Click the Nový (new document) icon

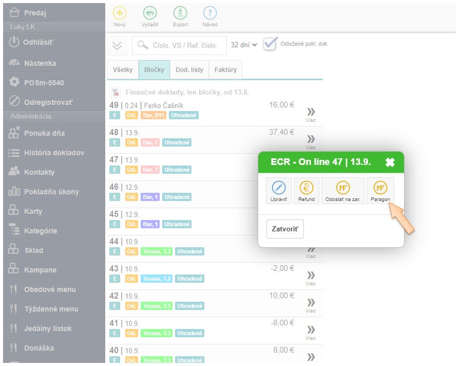pos(119,14)
